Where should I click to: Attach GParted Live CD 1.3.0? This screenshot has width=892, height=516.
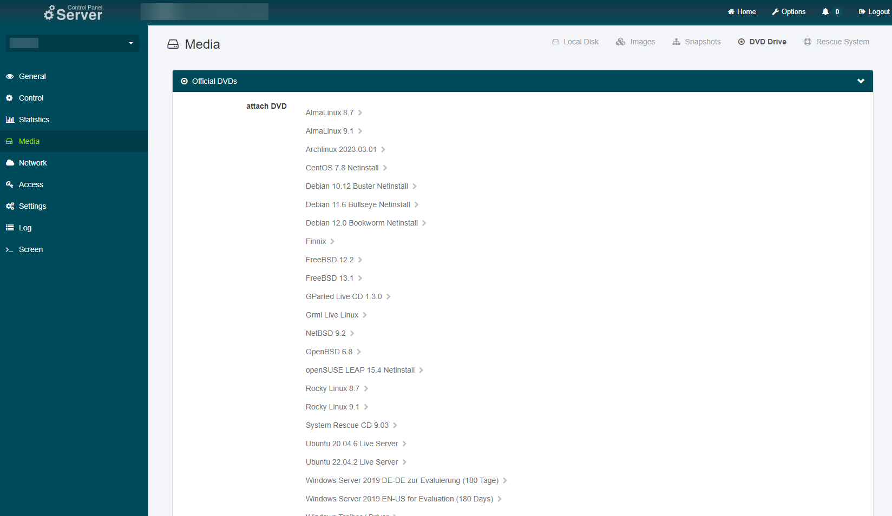(x=348, y=296)
